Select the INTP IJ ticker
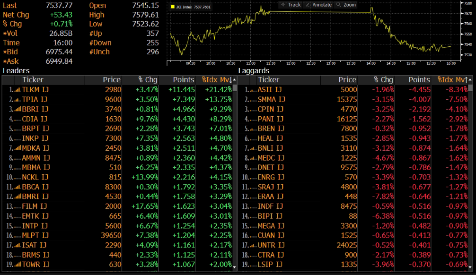The width and height of the screenshot is (476, 275). click(x=35, y=226)
